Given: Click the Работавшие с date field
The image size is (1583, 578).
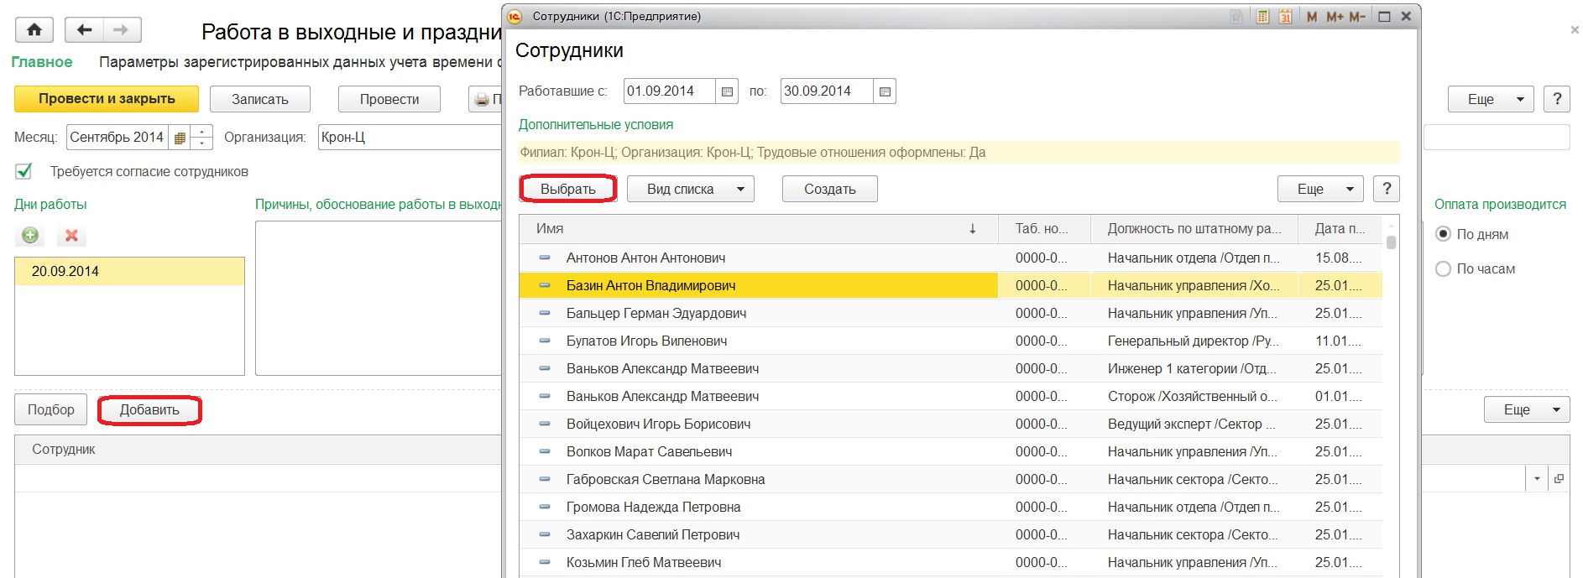Looking at the screenshot, I should click(670, 91).
